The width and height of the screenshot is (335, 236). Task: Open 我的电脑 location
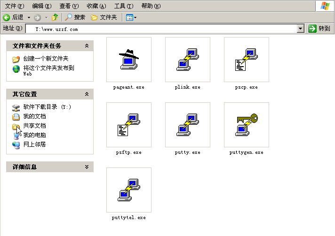[x=34, y=135]
